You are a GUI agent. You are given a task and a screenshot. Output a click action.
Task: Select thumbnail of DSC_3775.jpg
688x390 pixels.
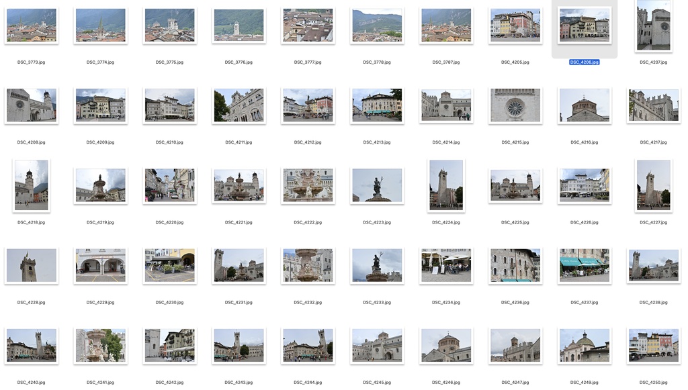pos(169,26)
